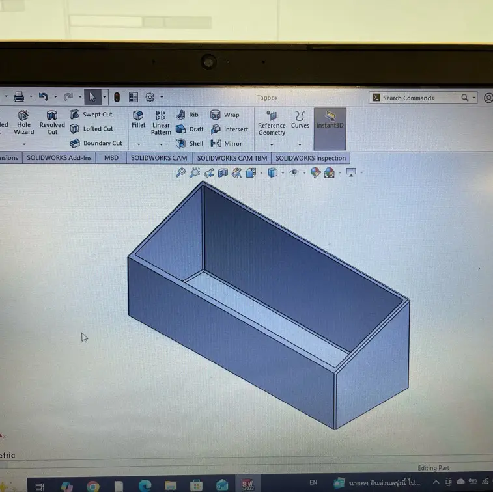Viewport: 493px width, 492px height.
Task: Select the Wrap tool
Action: (x=225, y=115)
